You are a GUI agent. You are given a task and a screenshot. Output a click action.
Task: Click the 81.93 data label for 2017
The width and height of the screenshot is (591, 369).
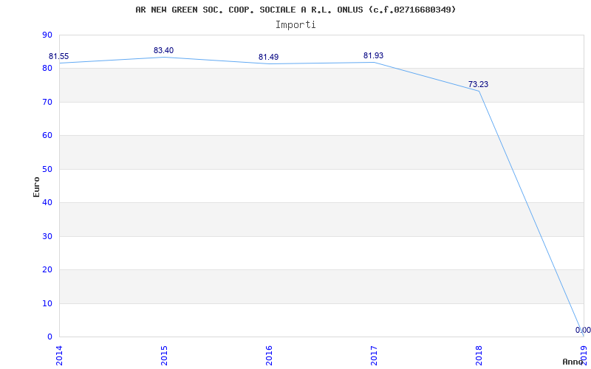click(x=373, y=56)
